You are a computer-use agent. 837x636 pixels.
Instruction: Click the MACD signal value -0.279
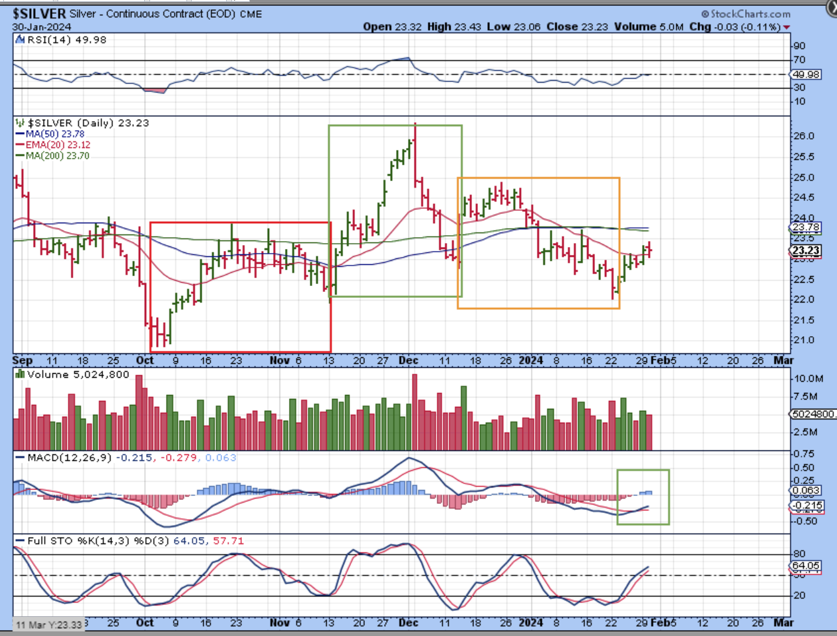(x=179, y=458)
